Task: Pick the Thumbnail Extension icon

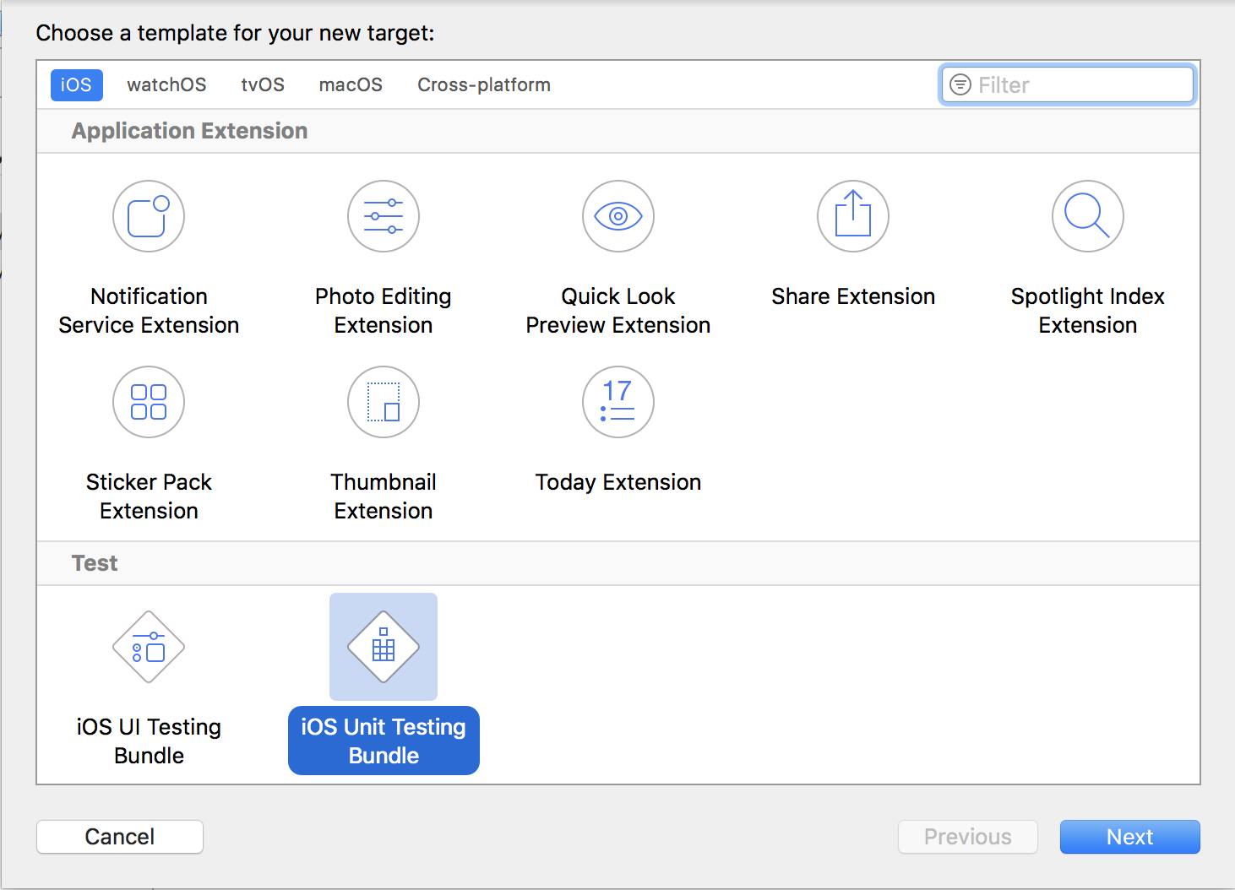Action: point(384,402)
